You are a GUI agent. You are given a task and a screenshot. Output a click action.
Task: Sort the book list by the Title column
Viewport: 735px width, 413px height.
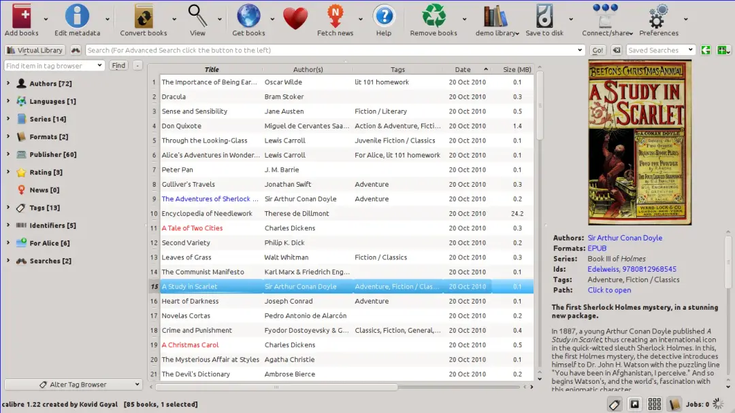[212, 69]
